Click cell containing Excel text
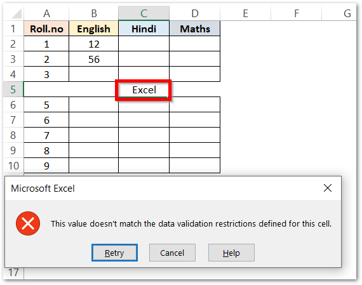This screenshot has width=362, height=285. point(144,89)
